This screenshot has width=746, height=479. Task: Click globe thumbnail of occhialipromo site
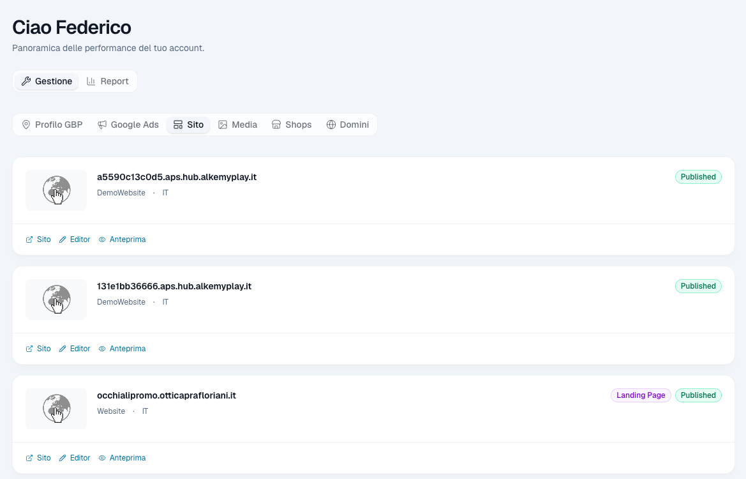pos(56,409)
